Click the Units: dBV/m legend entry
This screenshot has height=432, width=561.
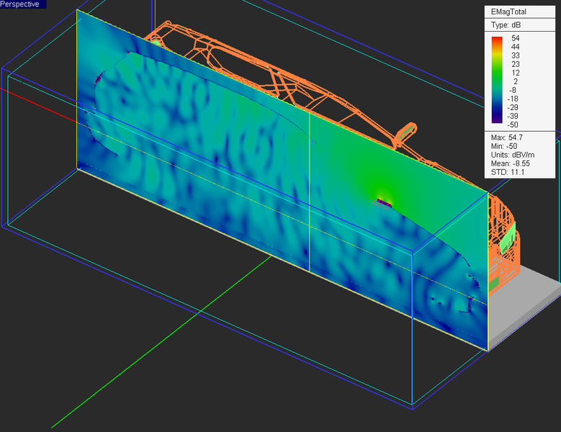coord(514,154)
